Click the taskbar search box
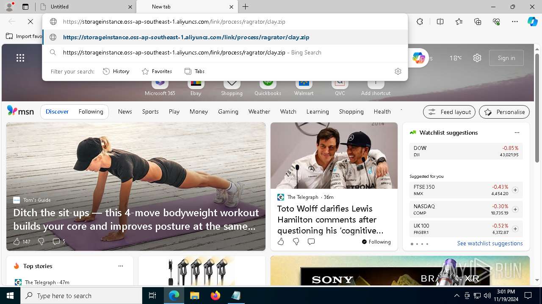542x304 pixels. click(81, 296)
